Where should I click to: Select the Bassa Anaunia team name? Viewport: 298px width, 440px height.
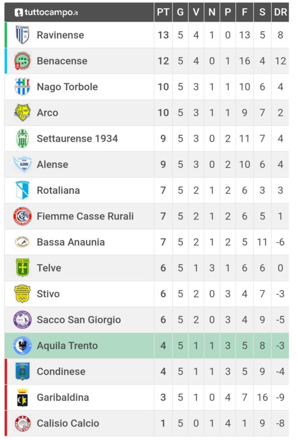(x=71, y=242)
